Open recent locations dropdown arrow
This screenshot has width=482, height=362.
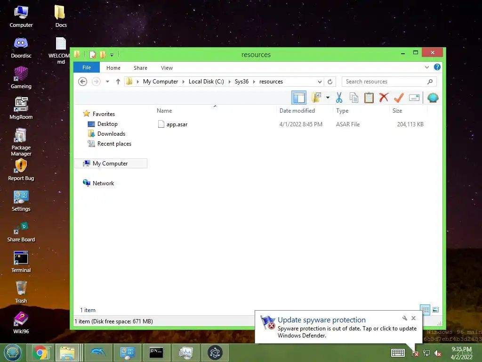coord(108,82)
